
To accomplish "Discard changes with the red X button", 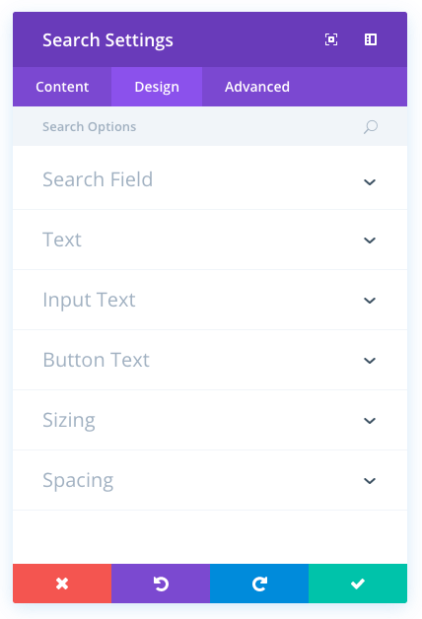I will tap(62, 584).
